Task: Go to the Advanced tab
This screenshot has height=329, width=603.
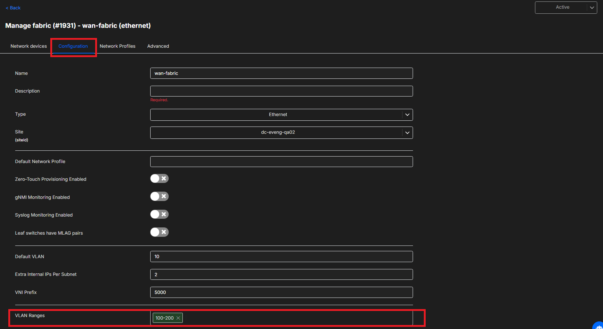Action: pyautogui.click(x=158, y=46)
